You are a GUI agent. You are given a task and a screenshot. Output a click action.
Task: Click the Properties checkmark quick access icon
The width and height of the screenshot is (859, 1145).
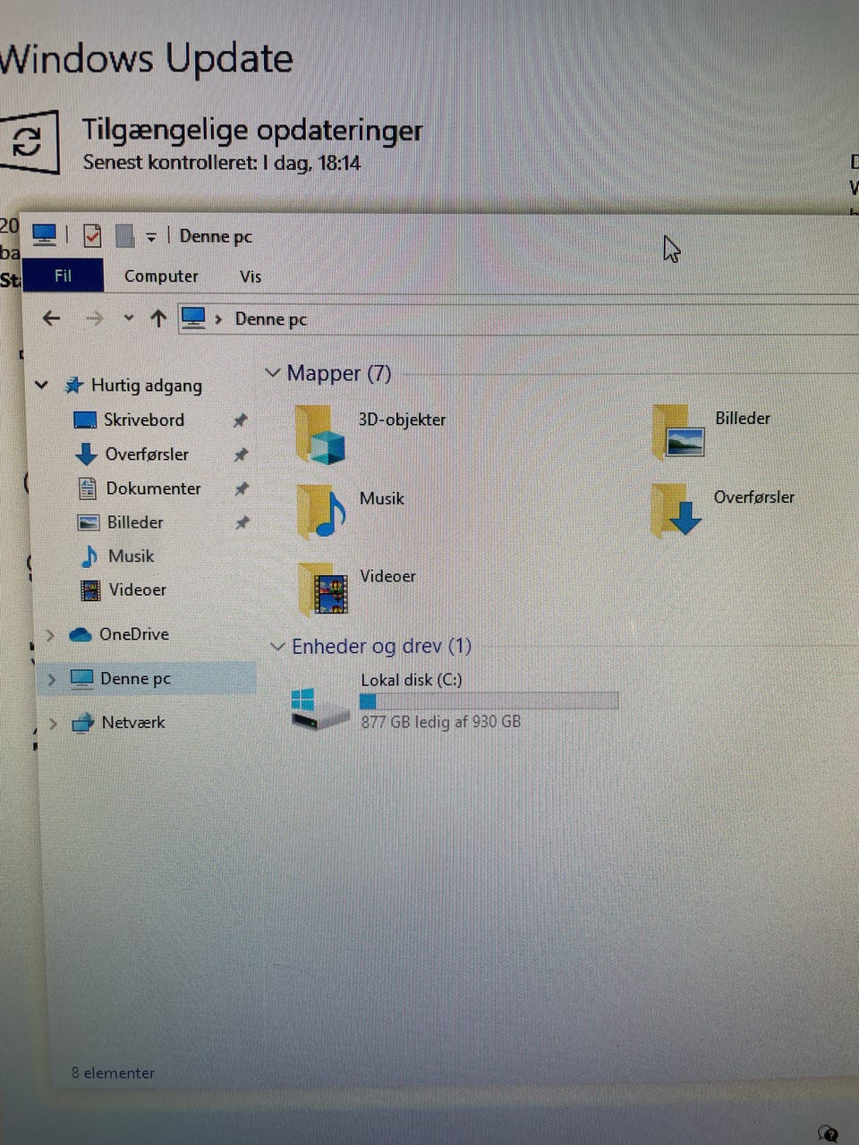[92, 236]
